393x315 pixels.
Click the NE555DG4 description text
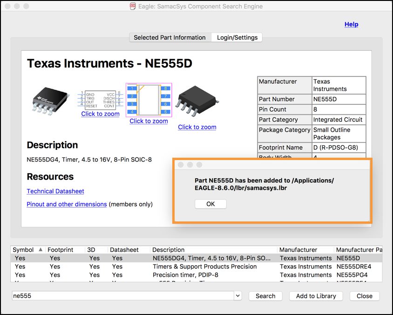point(89,160)
